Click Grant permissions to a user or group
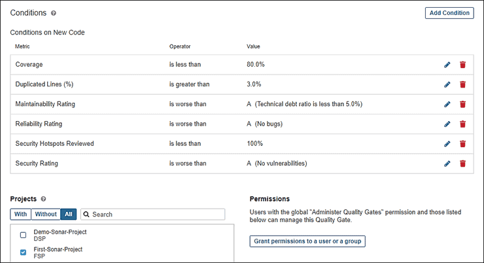 click(x=307, y=241)
